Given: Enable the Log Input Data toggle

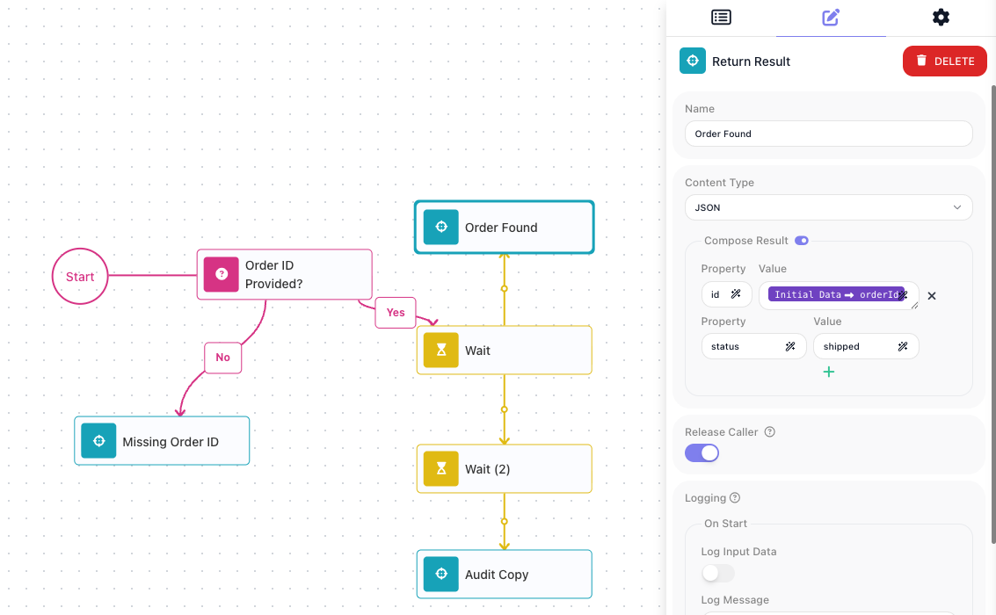Looking at the screenshot, I should click(718, 573).
